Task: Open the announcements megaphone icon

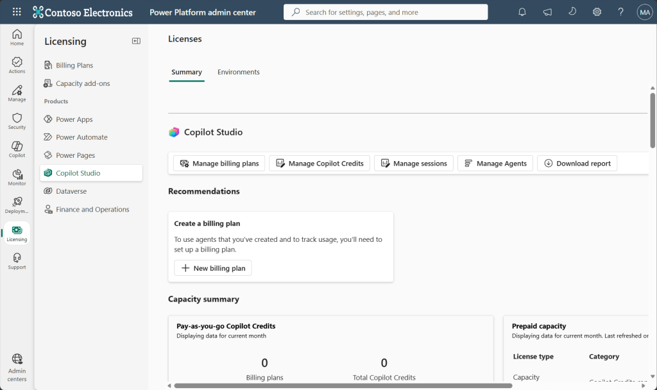Action: tap(547, 12)
